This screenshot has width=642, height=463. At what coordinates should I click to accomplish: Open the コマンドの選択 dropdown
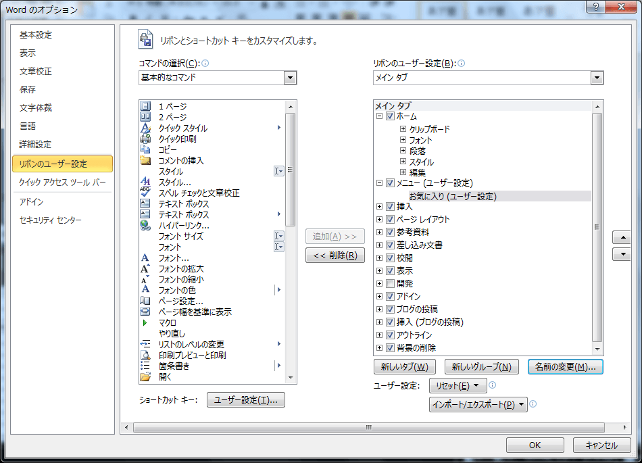point(291,77)
